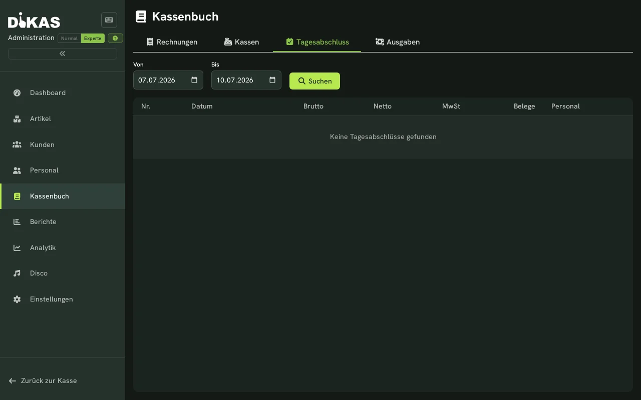This screenshot has height=400, width=641.
Task: Collapse the sidebar with double chevron
Action: pos(63,53)
